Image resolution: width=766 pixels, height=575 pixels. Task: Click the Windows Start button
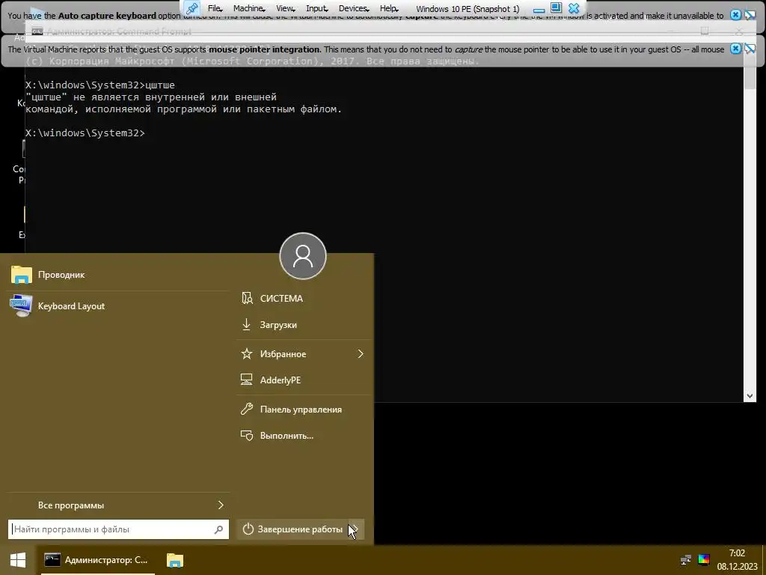tap(18, 560)
